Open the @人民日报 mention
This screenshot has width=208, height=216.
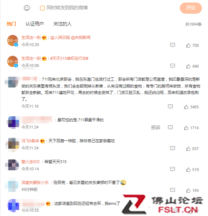coord(60,37)
